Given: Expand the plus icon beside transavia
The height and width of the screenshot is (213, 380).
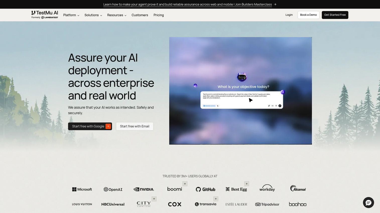Looking at the screenshot, I should click(x=216, y=199).
